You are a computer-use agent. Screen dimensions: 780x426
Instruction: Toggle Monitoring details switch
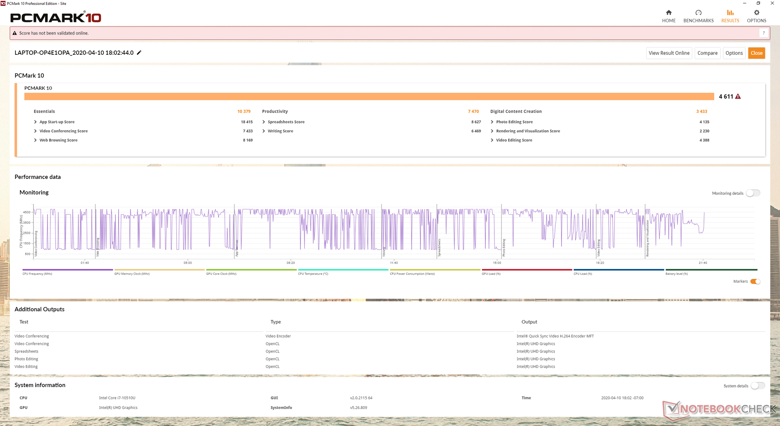(753, 193)
